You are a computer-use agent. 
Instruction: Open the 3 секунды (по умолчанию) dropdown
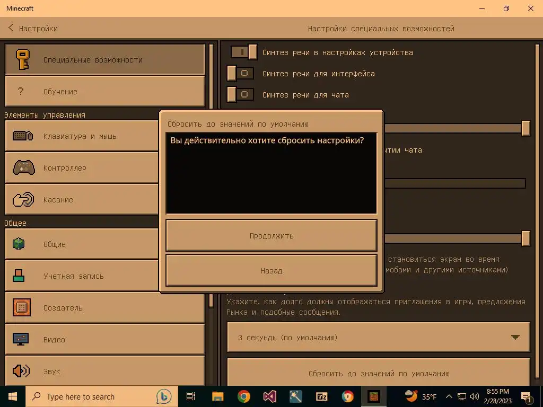(379, 337)
